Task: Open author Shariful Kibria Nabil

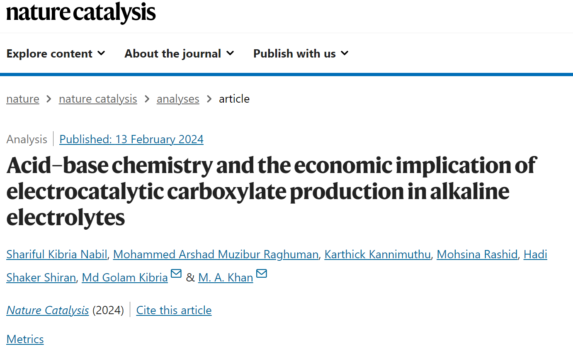Action: coord(57,254)
